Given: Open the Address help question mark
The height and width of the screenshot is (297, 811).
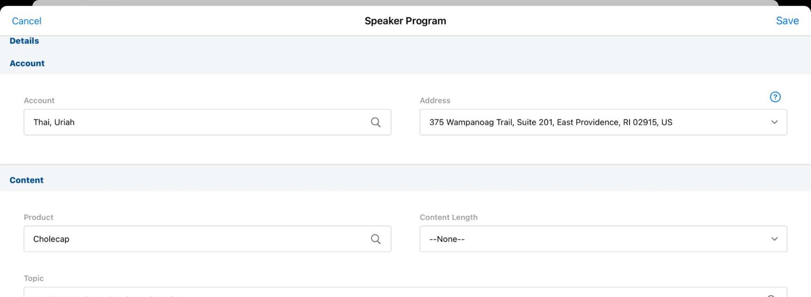Looking at the screenshot, I should click(775, 97).
